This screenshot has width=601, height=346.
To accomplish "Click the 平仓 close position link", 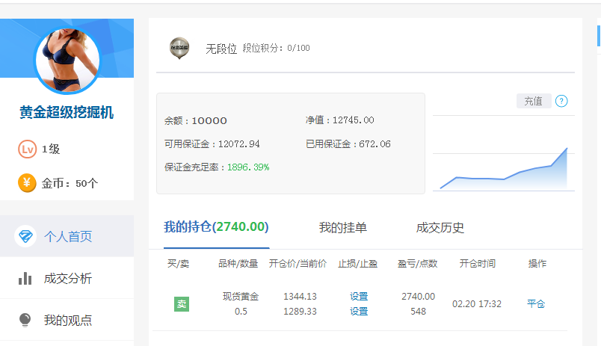I will click(536, 304).
